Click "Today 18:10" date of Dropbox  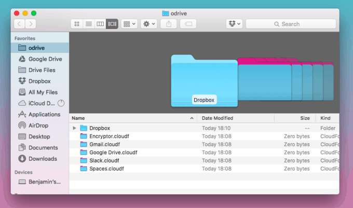pyautogui.click(x=216, y=128)
